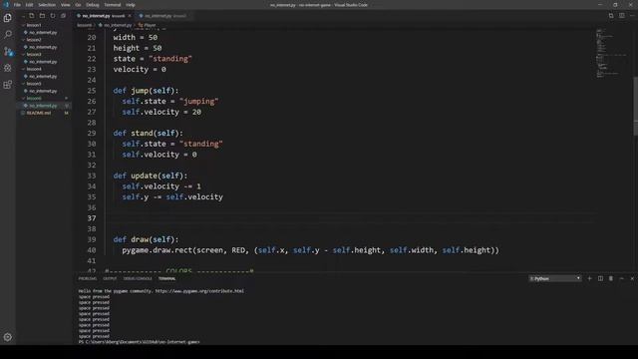Click the lesson6 breadcrumb segment
Screen dimensions: 638x359
coord(84,25)
